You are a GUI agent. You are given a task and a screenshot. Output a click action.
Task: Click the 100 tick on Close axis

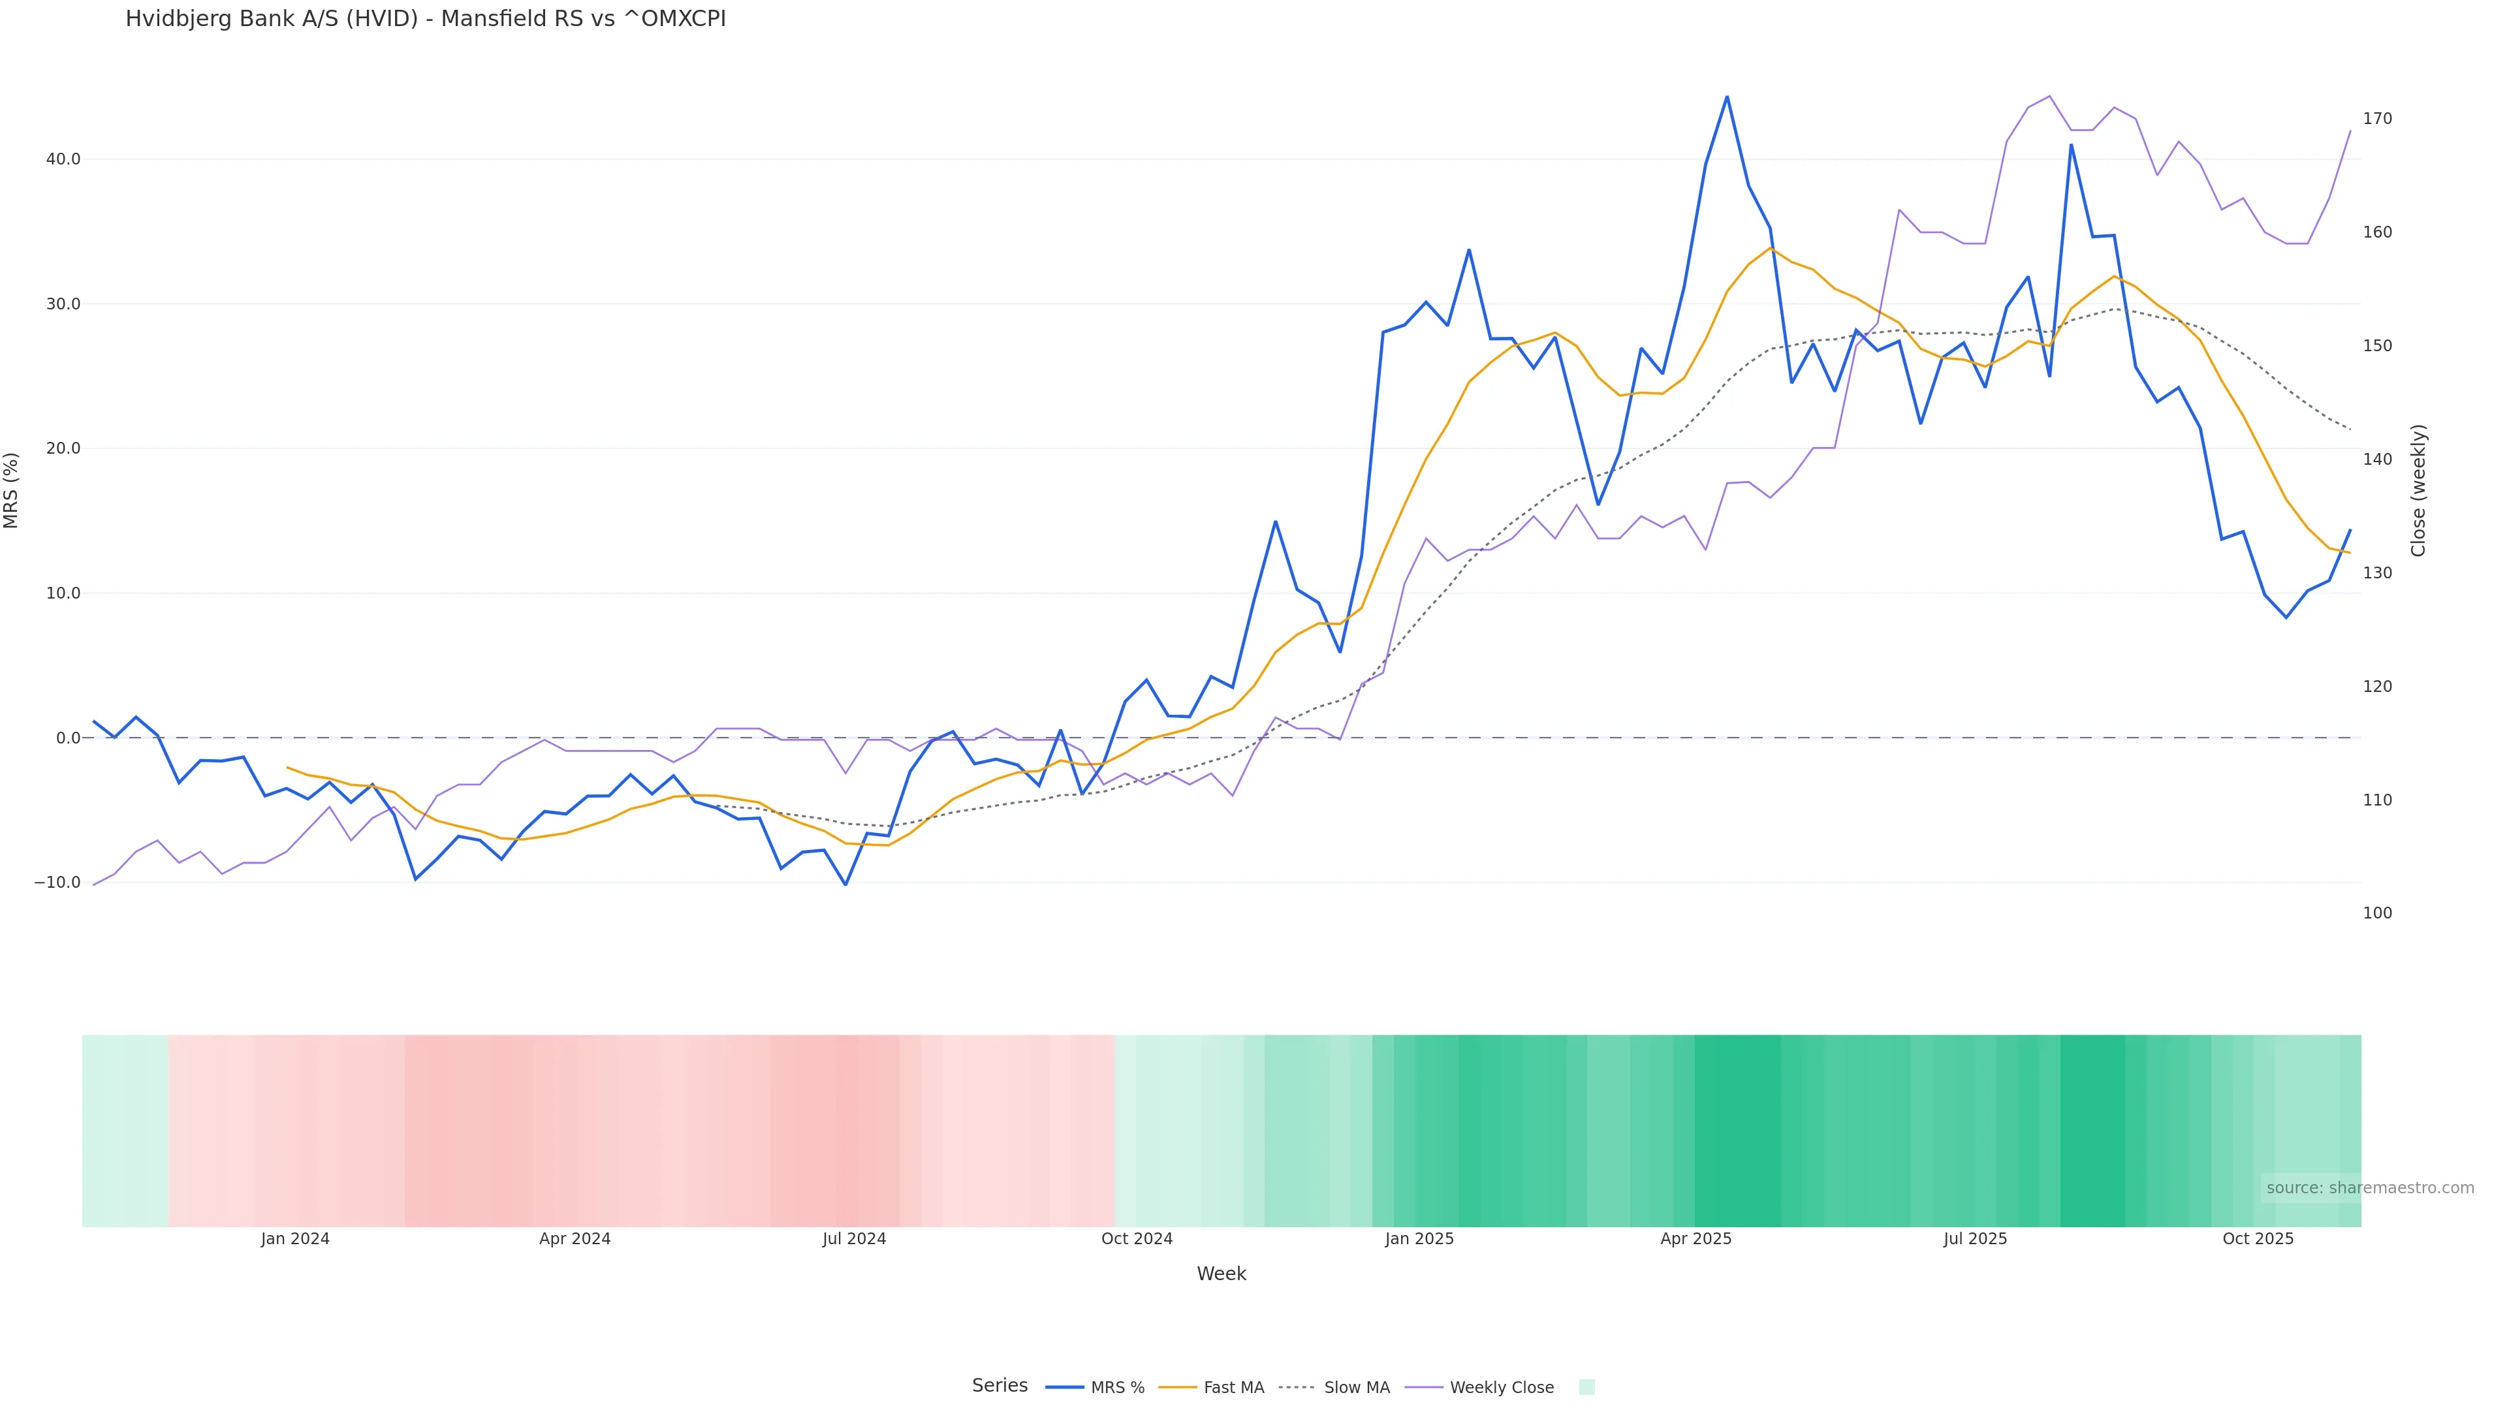click(x=2378, y=913)
